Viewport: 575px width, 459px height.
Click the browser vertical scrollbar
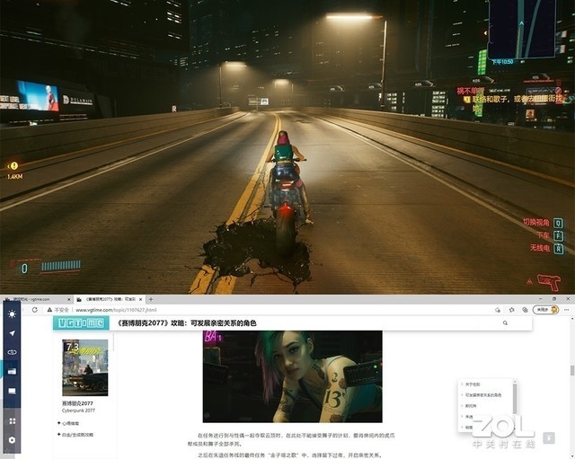tap(571, 368)
